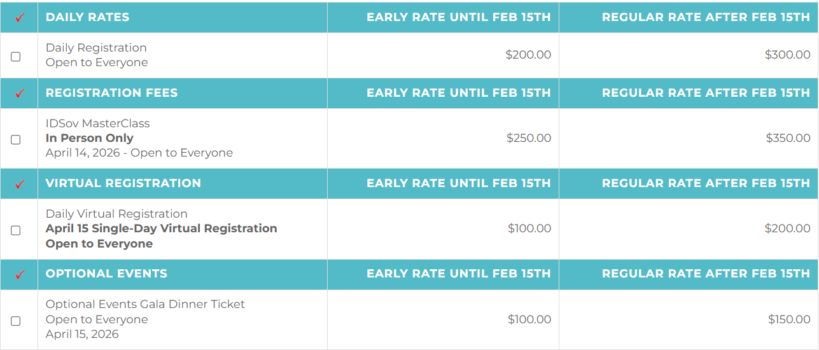
Task: Click the Optional Events section heading
Action: (x=106, y=274)
